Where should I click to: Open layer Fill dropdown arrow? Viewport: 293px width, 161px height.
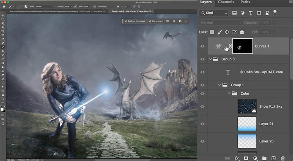(x=274, y=32)
